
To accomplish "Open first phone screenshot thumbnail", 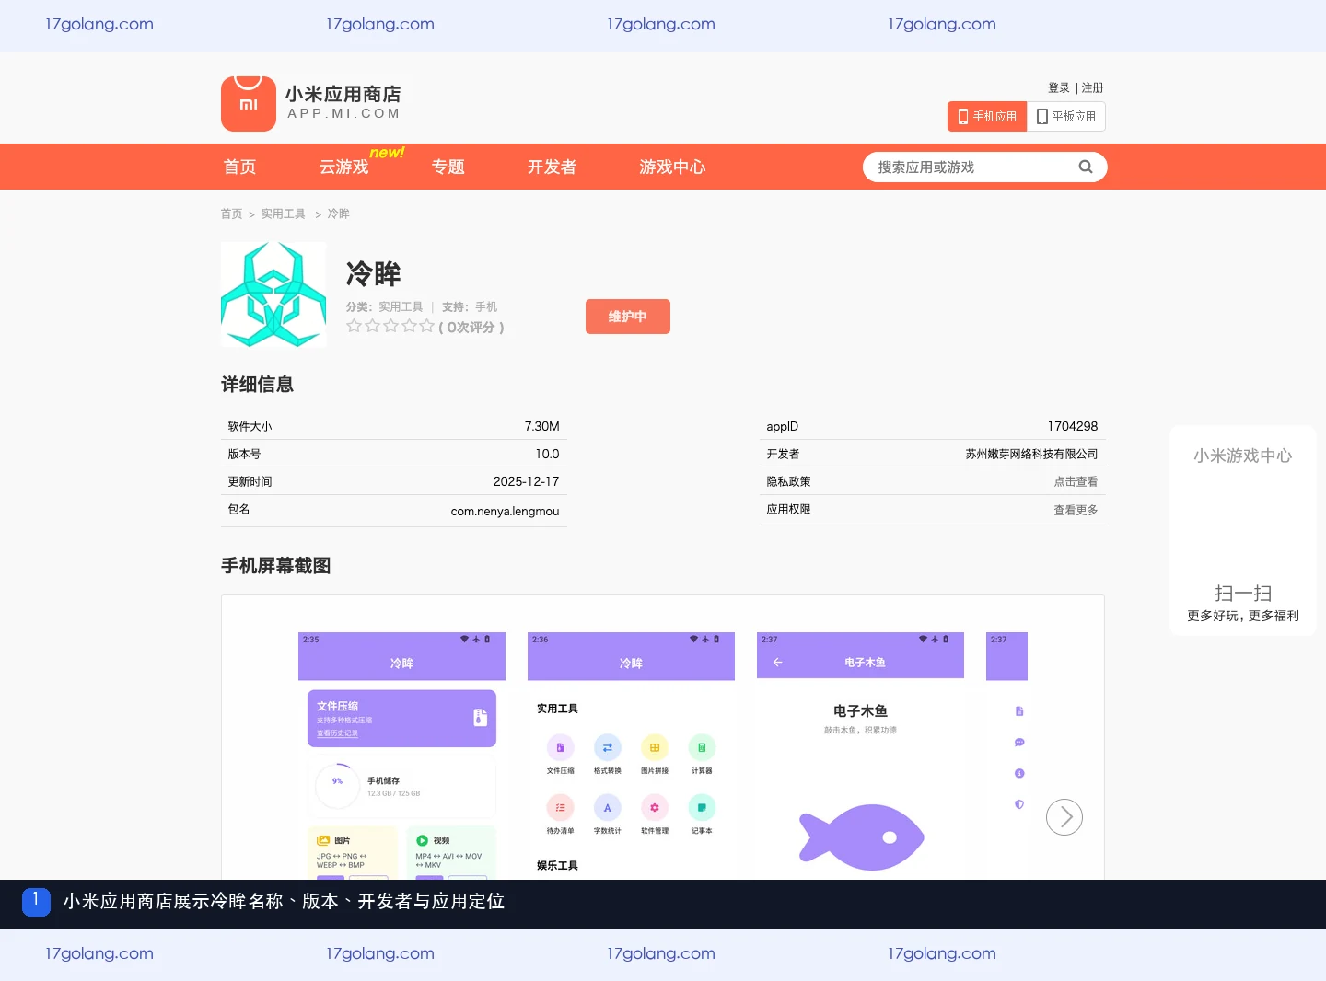I will 401,756.
